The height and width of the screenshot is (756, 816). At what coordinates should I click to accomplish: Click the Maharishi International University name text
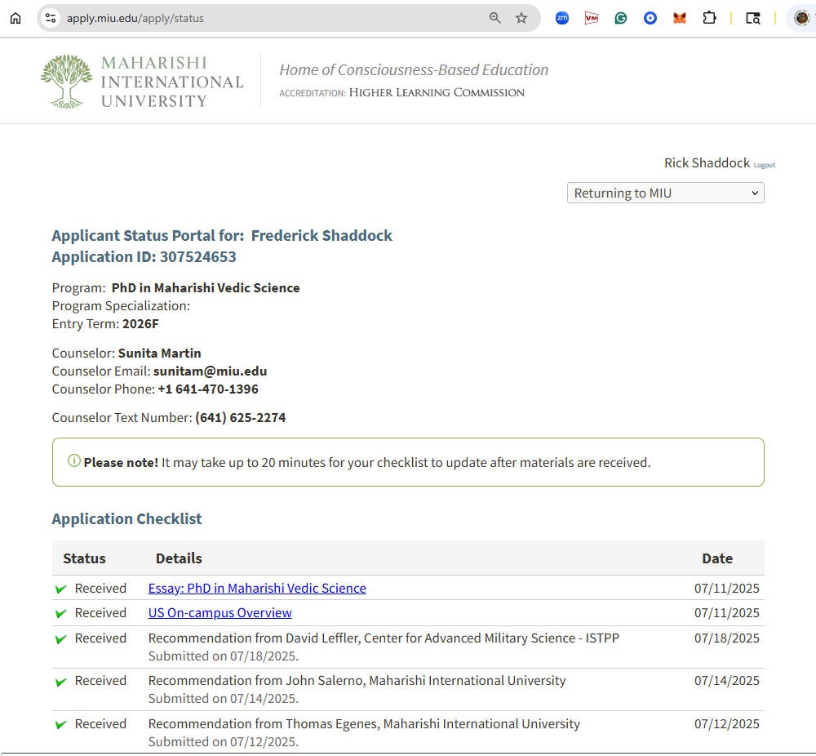point(172,82)
